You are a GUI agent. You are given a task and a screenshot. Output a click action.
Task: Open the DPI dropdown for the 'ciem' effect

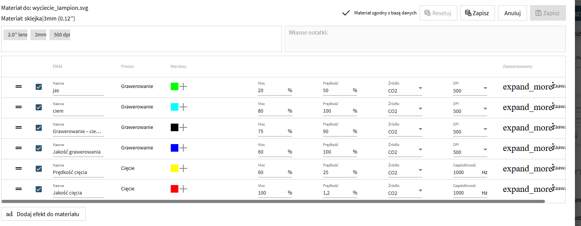click(x=485, y=109)
